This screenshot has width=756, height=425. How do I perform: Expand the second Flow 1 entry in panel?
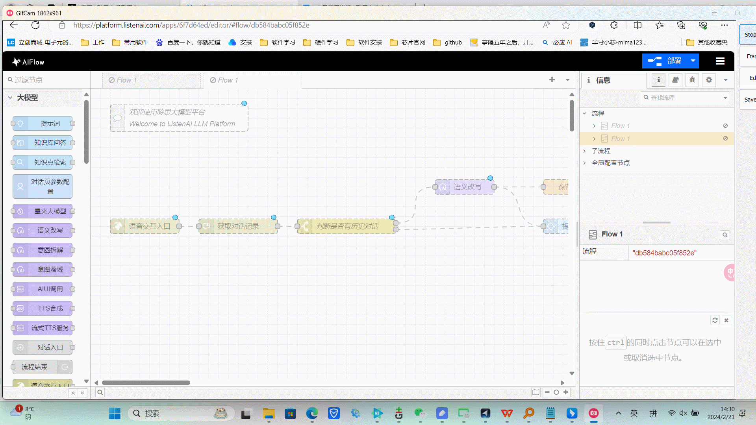[x=594, y=138]
